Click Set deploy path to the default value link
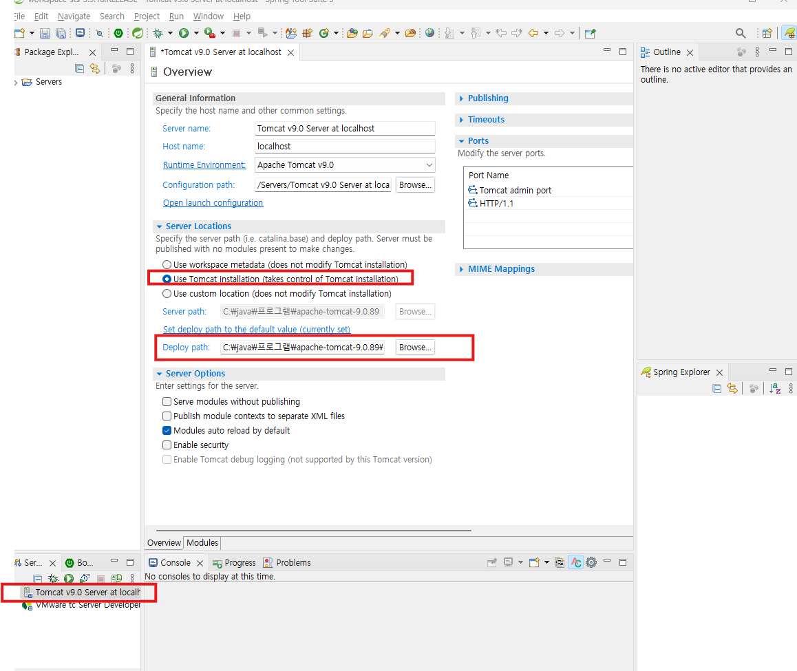The image size is (797, 671). click(257, 330)
